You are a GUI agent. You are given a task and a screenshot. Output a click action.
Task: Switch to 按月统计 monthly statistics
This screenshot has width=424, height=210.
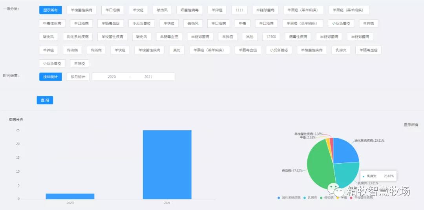tap(78, 77)
